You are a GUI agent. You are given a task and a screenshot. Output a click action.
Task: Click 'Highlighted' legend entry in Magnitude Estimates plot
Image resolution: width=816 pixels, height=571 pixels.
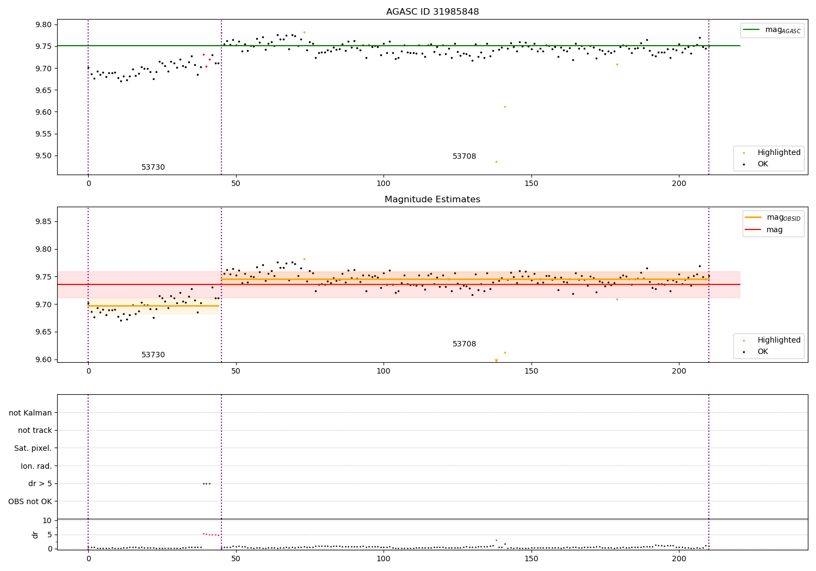point(778,340)
